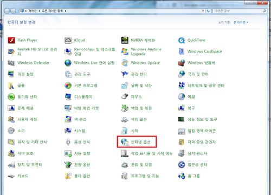Screen dimensions: 271x195
Task: Open 자녀 보호 icon
Action: [11, 153]
